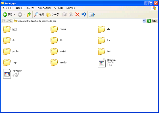This screenshot has height=113, width=159.
Task: Click the Windows logo throbber icon
Action: (154, 8)
